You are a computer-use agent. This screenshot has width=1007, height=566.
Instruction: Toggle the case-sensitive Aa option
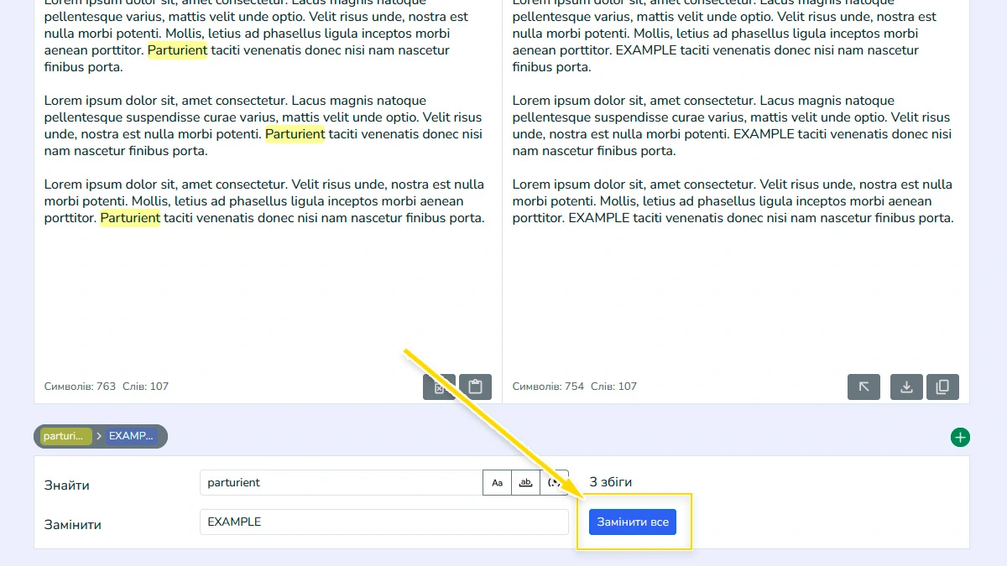pyautogui.click(x=497, y=483)
